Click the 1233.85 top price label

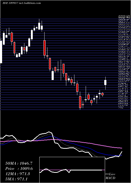[124, 17]
